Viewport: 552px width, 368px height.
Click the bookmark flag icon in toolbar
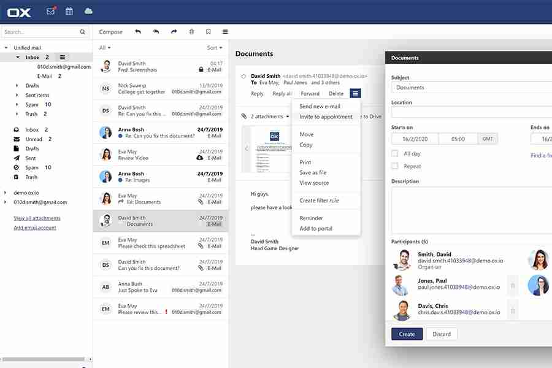coord(209,32)
